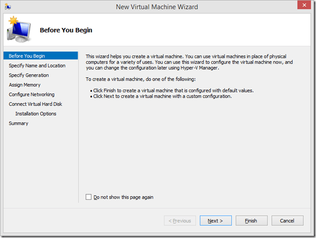Jump to Configure Networking step
The width and height of the screenshot is (316, 238).
click(32, 94)
